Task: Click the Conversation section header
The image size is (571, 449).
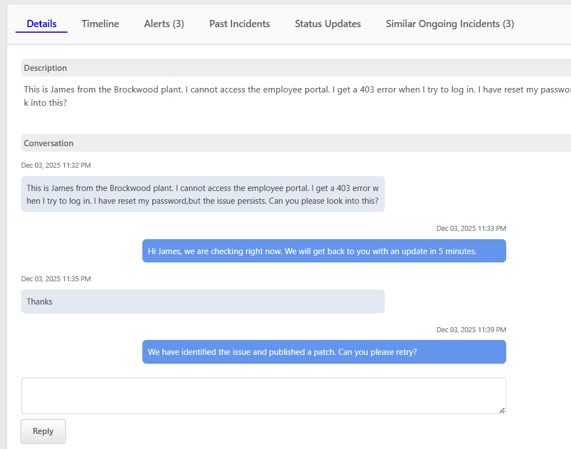Action: (x=48, y=143)
